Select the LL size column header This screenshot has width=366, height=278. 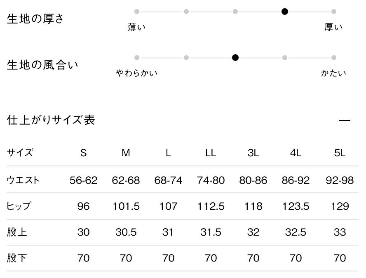pyautogui.click(x=211, y=153)
